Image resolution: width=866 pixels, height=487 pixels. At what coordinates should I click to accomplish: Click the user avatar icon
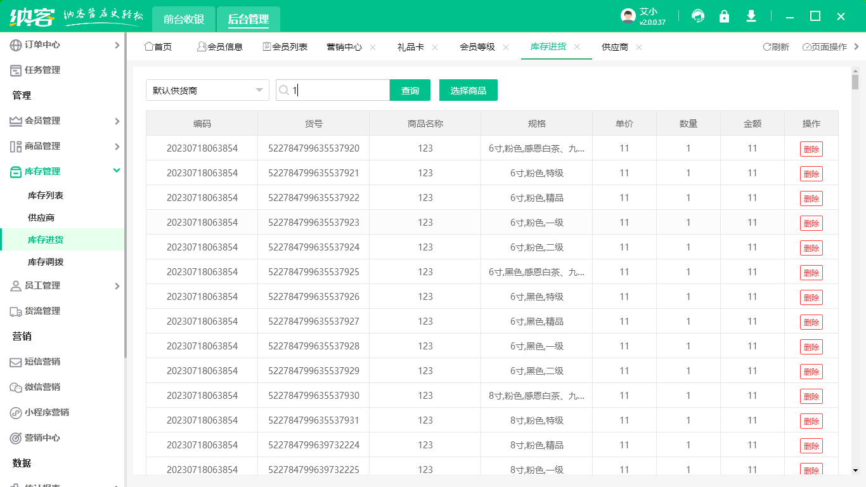click(628, 16)
